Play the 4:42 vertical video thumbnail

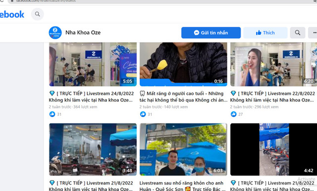273,149
